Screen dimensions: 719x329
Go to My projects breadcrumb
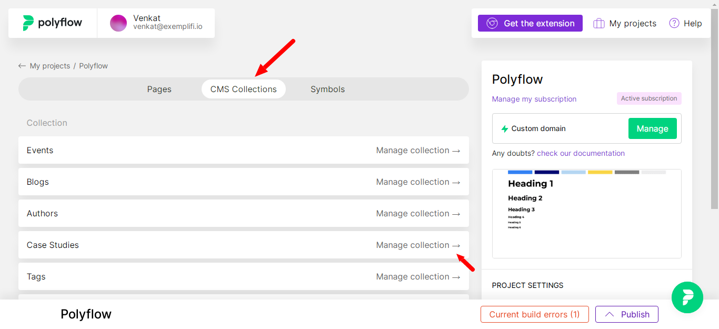pyautogui.click(x=50, y=66)
